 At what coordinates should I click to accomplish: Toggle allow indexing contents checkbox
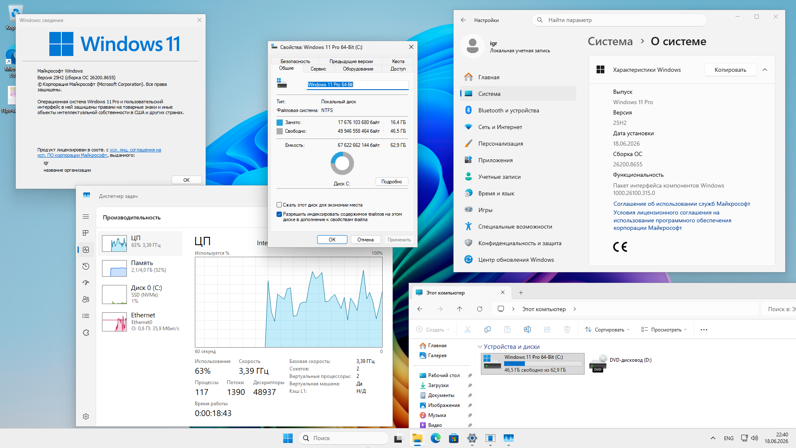tap(279, 214)
